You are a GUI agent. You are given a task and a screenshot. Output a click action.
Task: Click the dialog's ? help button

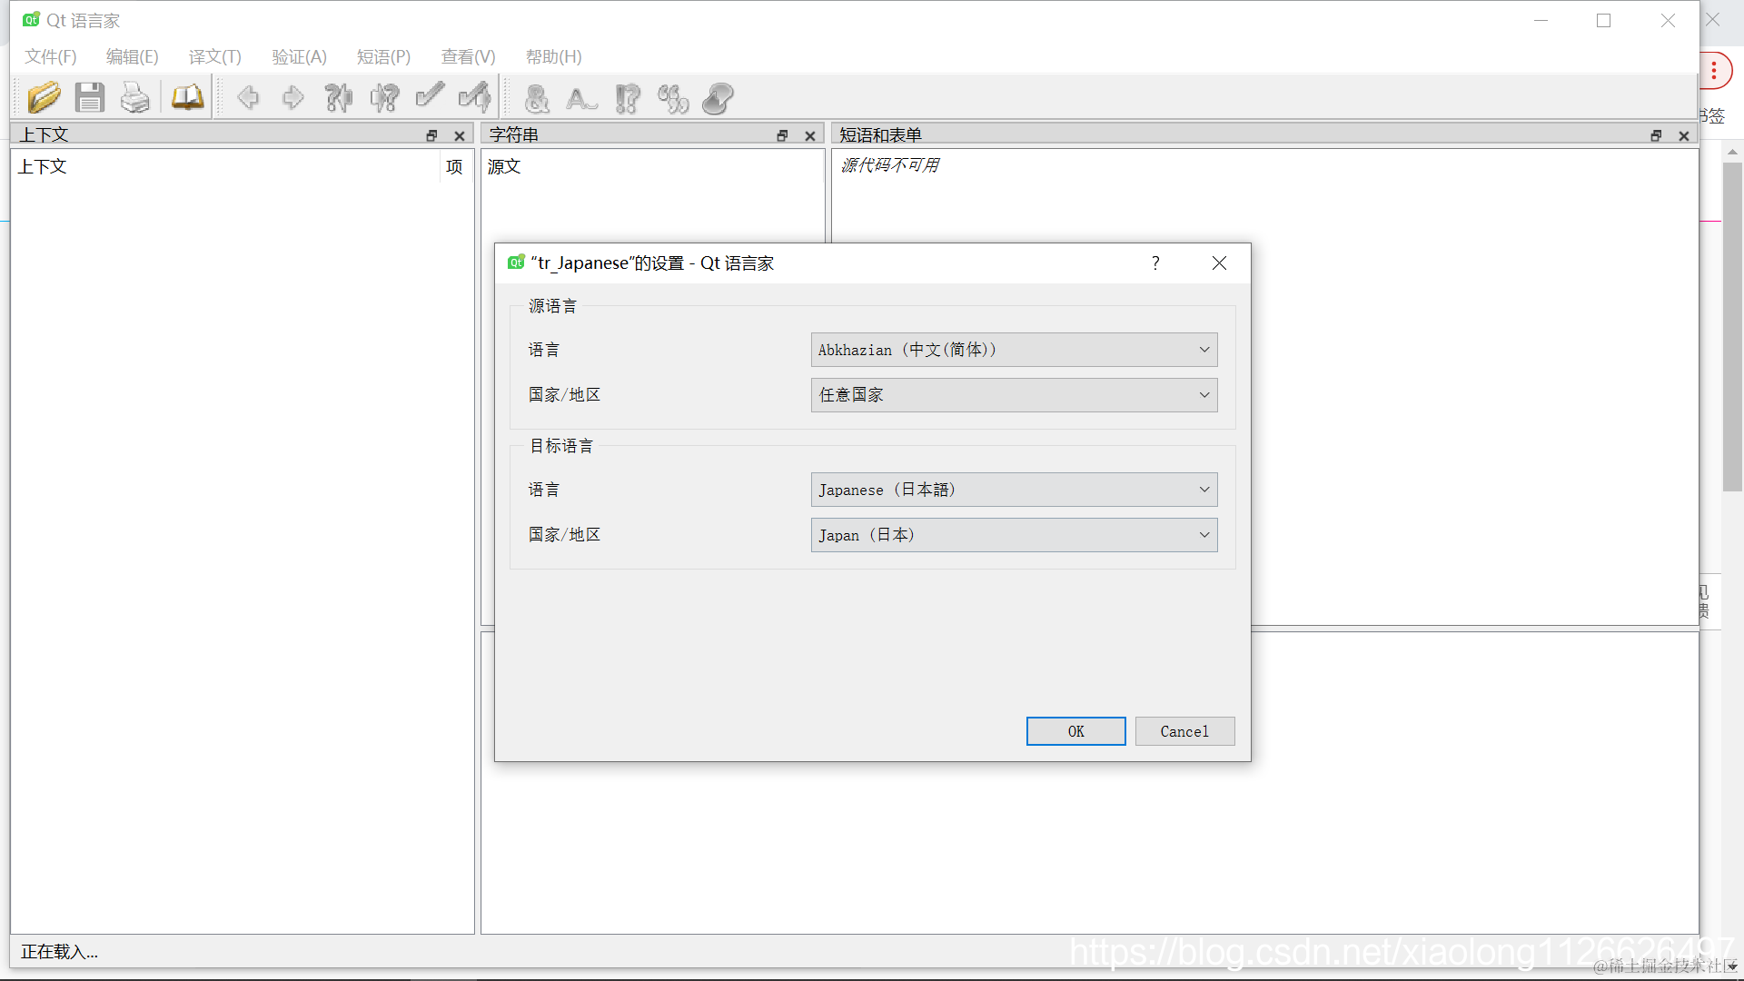[x=1155, y=263]
